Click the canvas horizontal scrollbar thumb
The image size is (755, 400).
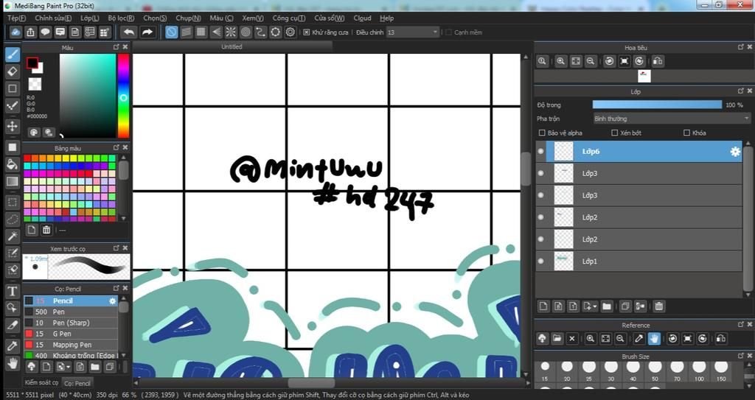312,383
